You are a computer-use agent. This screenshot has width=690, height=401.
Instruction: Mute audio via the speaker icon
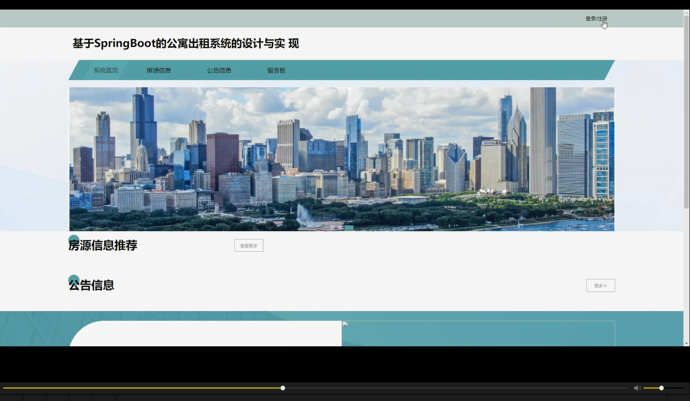point(637,387)
